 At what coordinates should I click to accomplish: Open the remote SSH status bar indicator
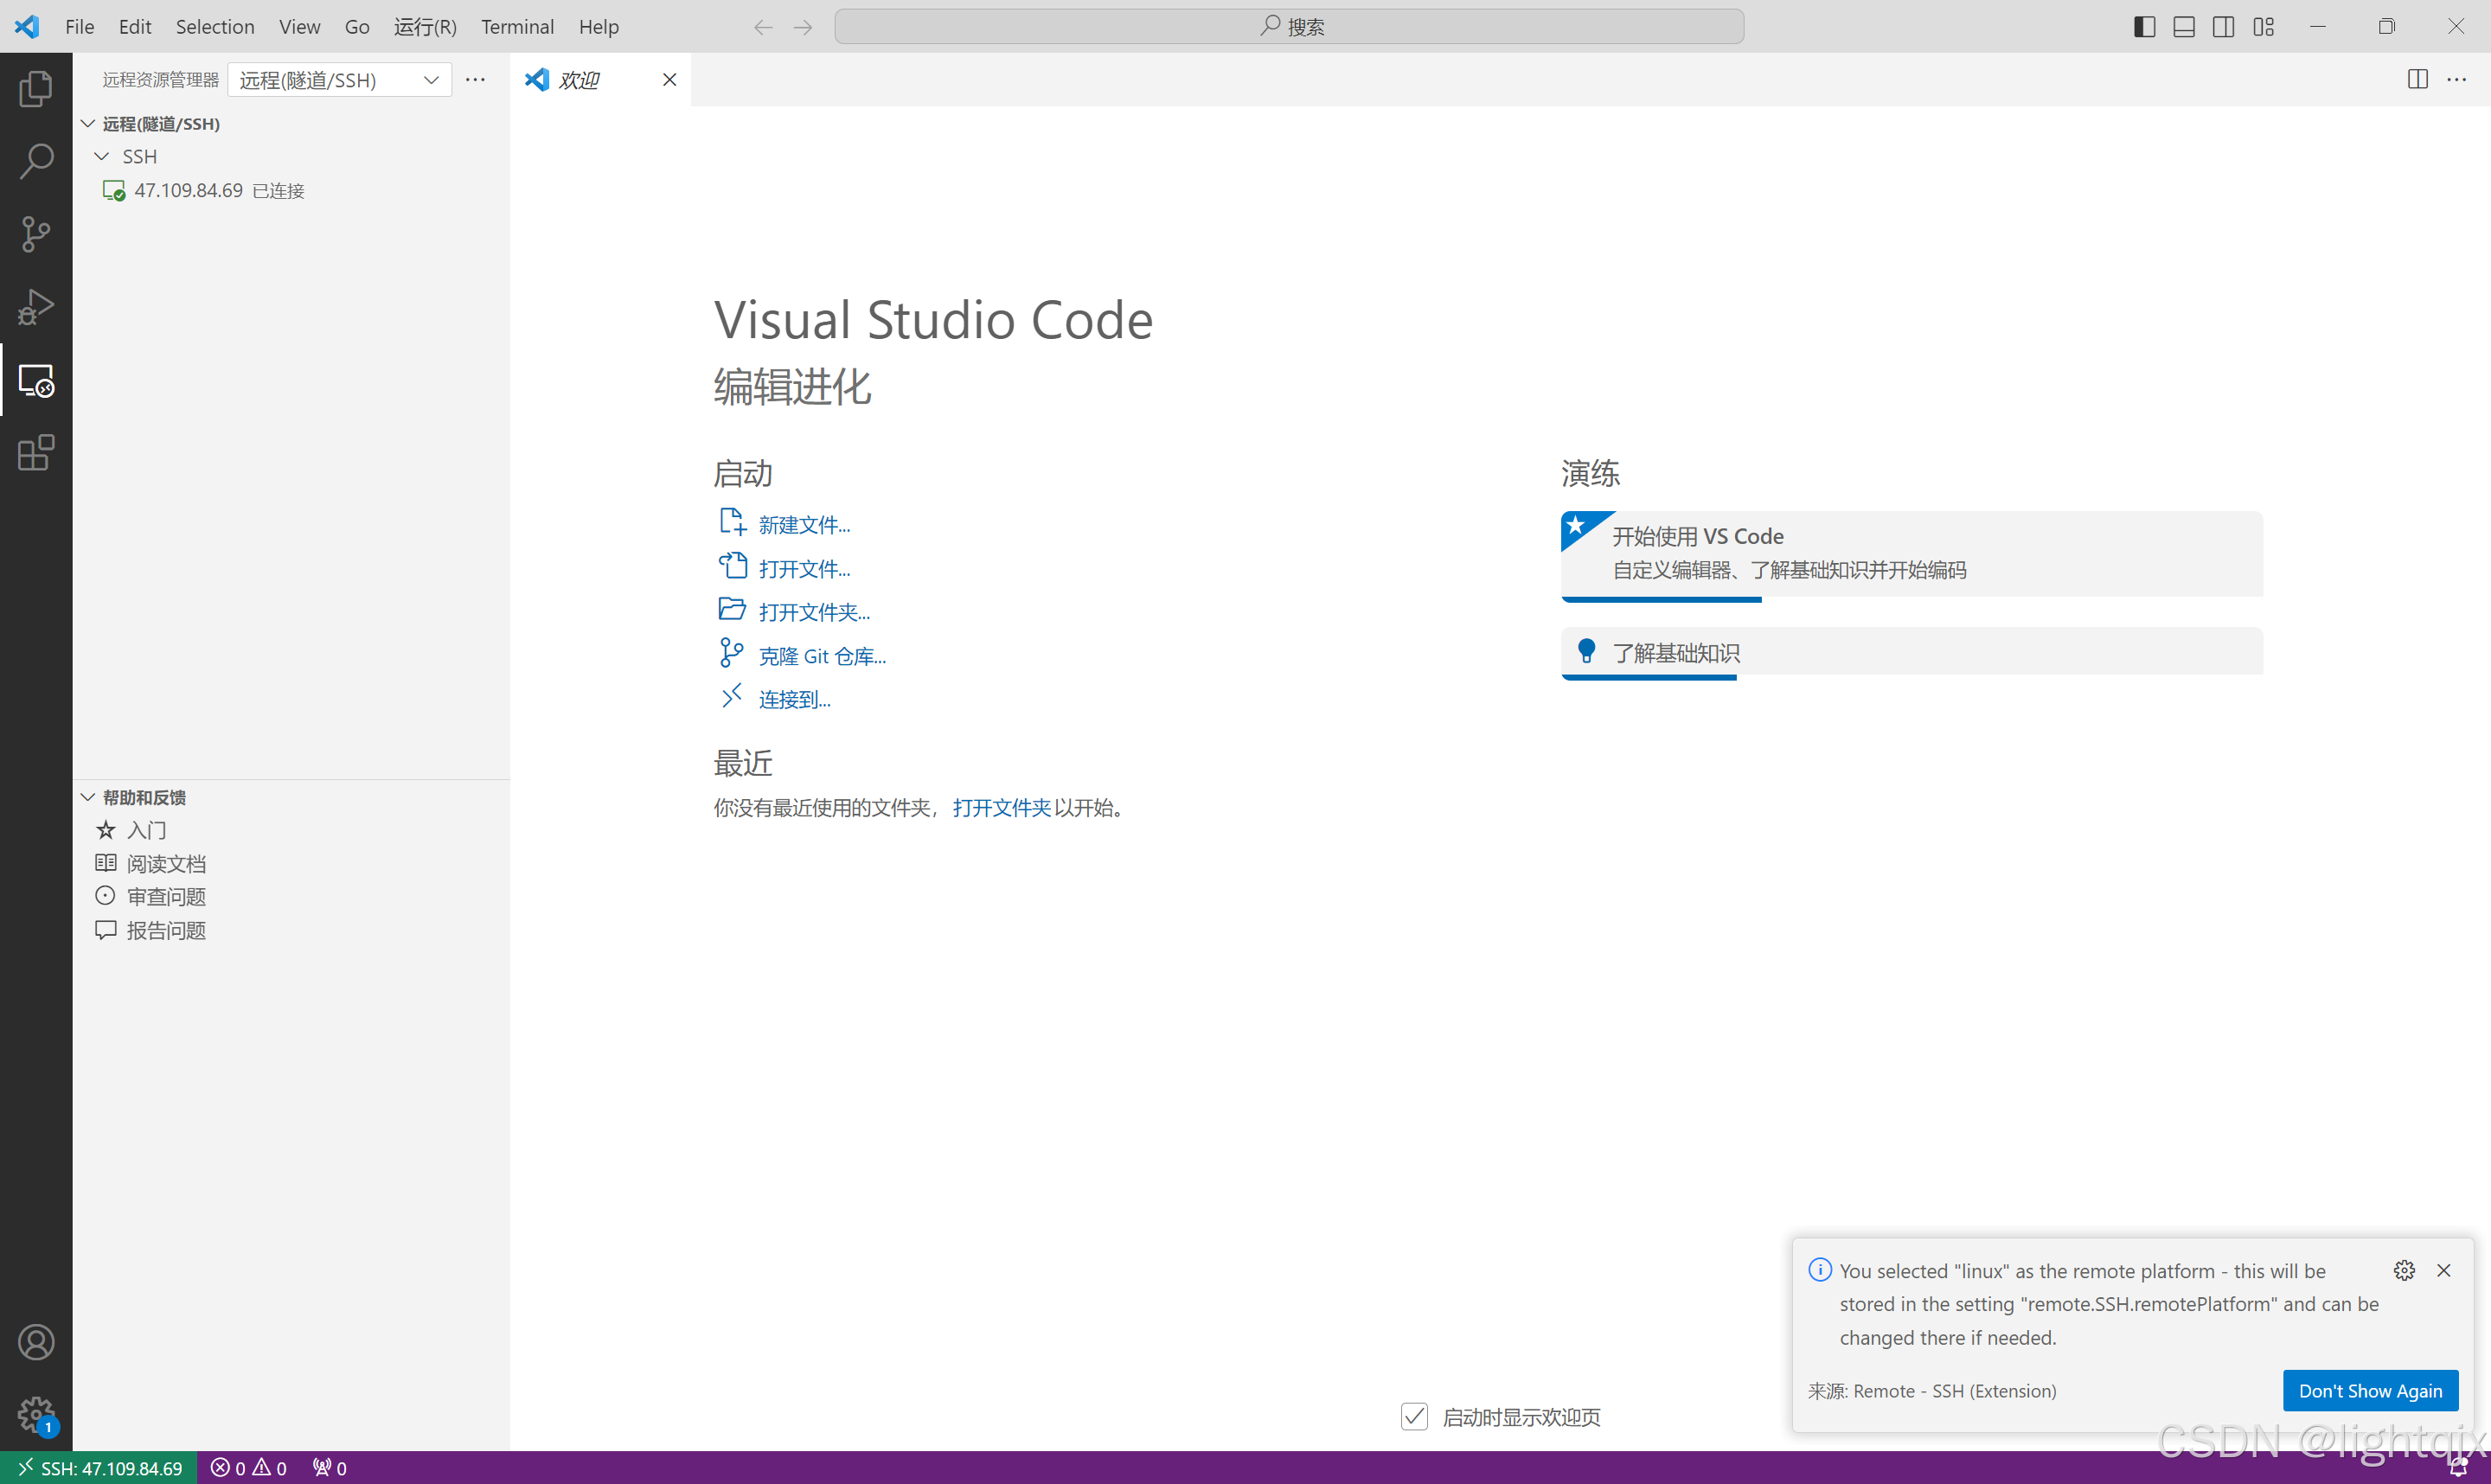pyautogui.click(x=99, y=1468)
